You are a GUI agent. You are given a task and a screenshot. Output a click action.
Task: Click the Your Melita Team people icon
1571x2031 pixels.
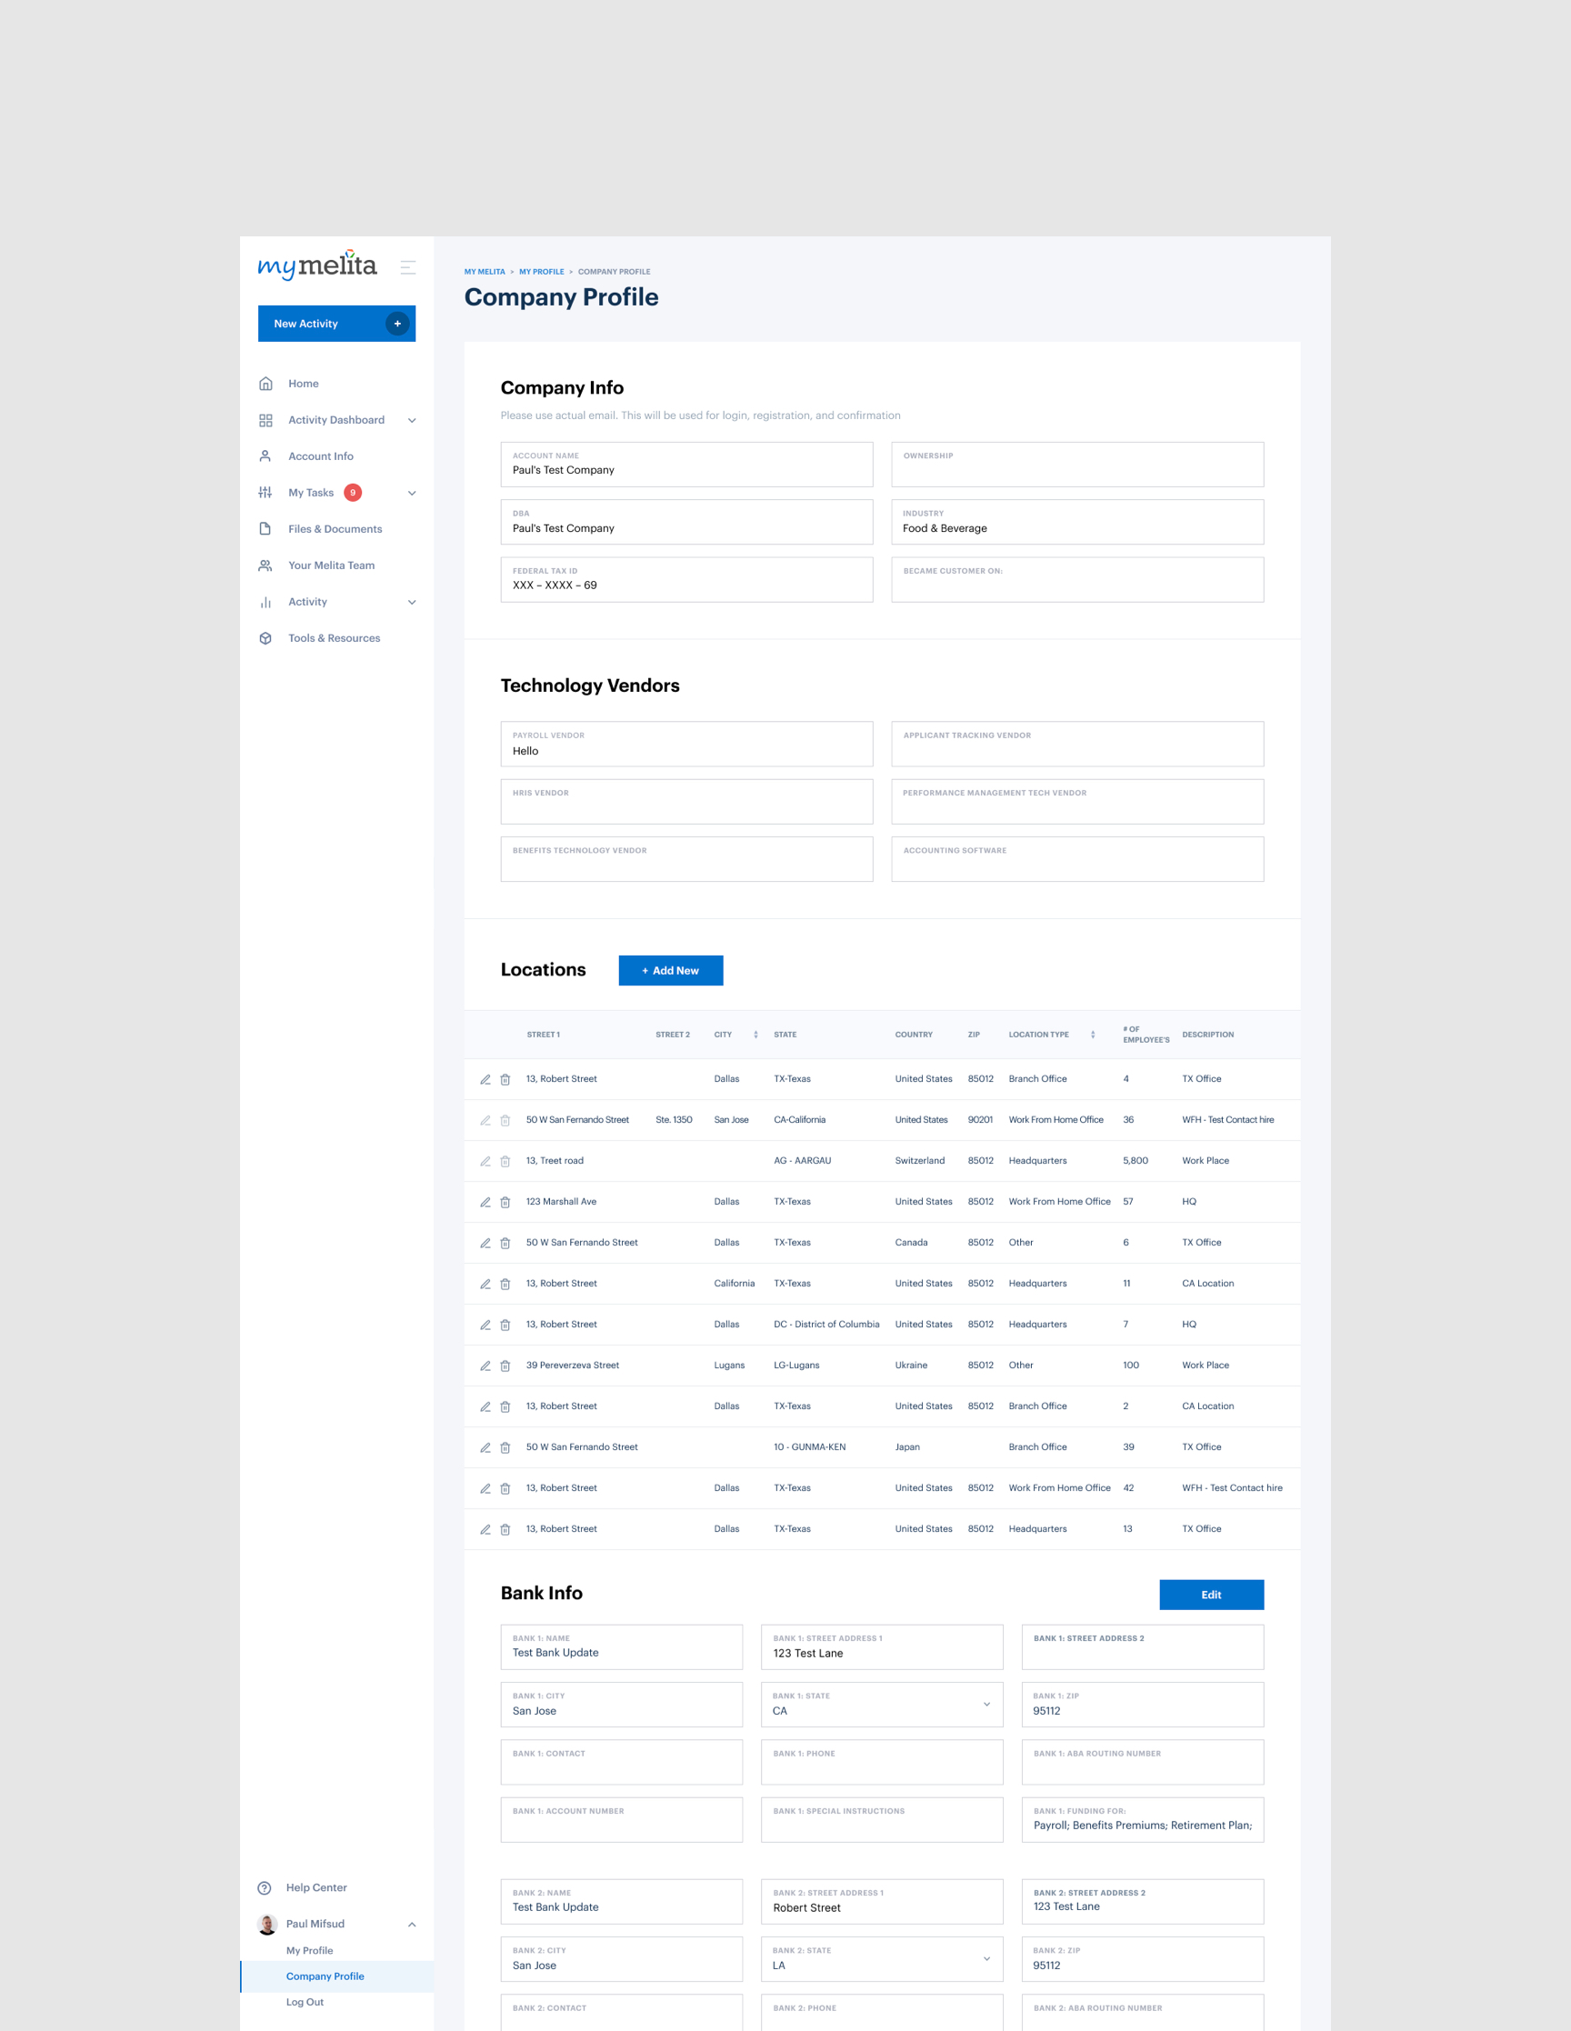[266, 565]
